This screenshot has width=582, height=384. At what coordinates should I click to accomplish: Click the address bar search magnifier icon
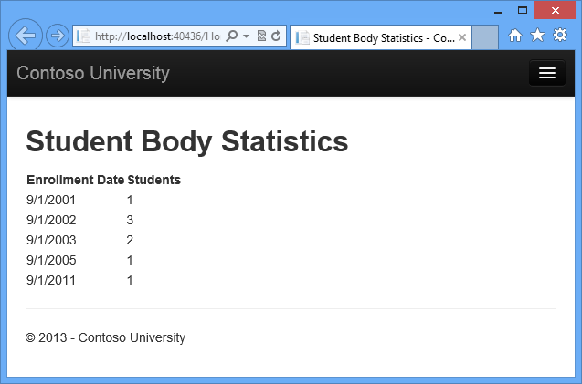(231, 36)
